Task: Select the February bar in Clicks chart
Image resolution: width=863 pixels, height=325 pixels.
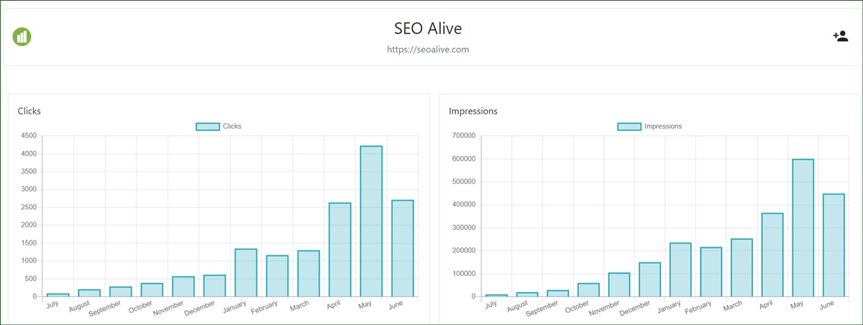Action: click(x=277, y=276)
